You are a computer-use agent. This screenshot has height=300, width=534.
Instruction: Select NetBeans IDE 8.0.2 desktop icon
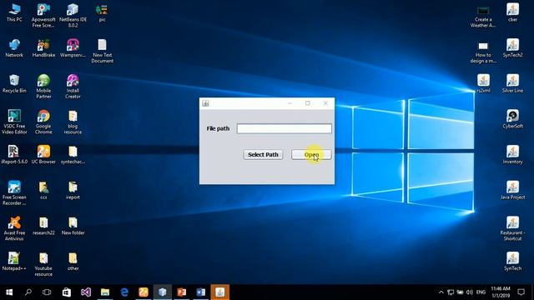pyautogui.click(x=73, y=16)
